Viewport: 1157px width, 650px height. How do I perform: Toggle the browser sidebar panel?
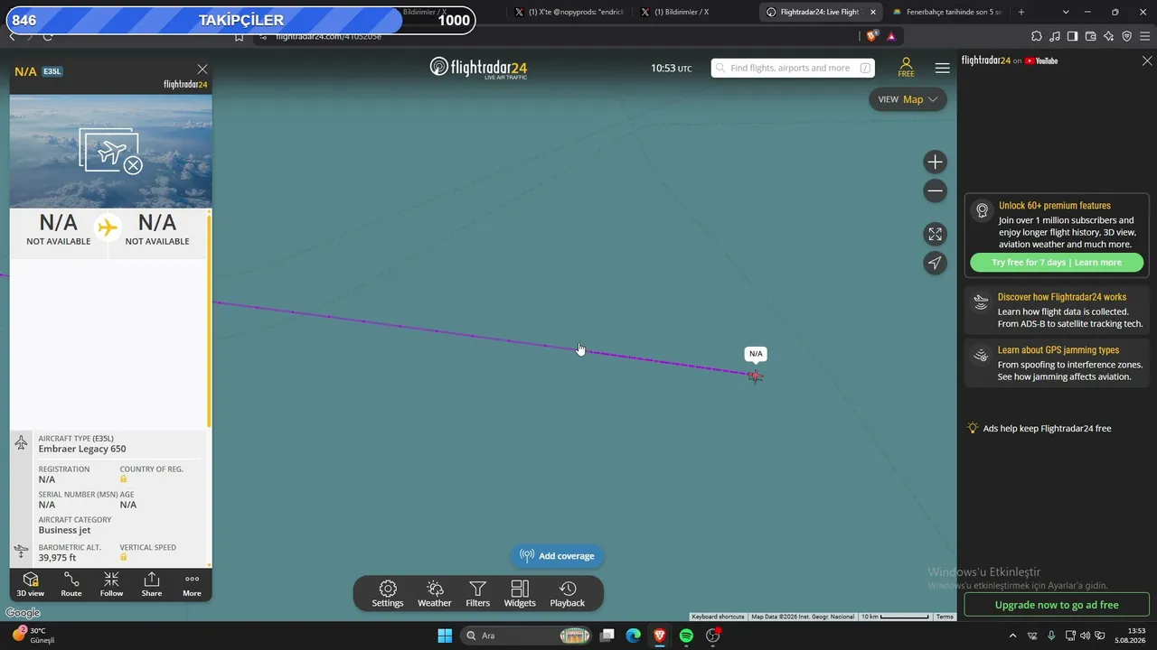click(1072, 36)
